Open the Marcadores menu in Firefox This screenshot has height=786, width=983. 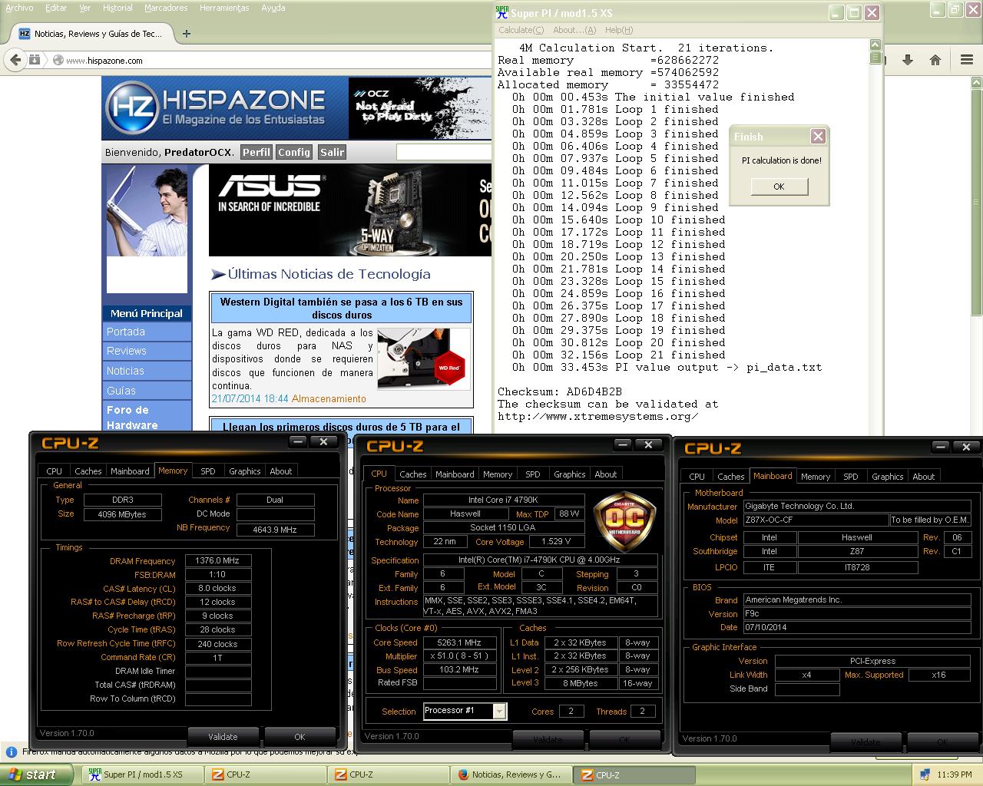click(166, 8)
